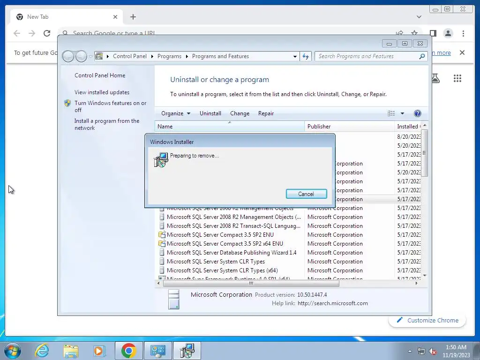480x360 pixels.
Task: Open Programs and Features help icon
Action: (417, 113)
